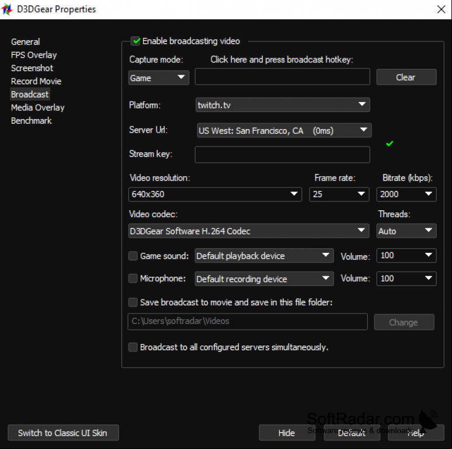
Task: Uncheck Enable broadcasting video
Action: click(135, 41)
